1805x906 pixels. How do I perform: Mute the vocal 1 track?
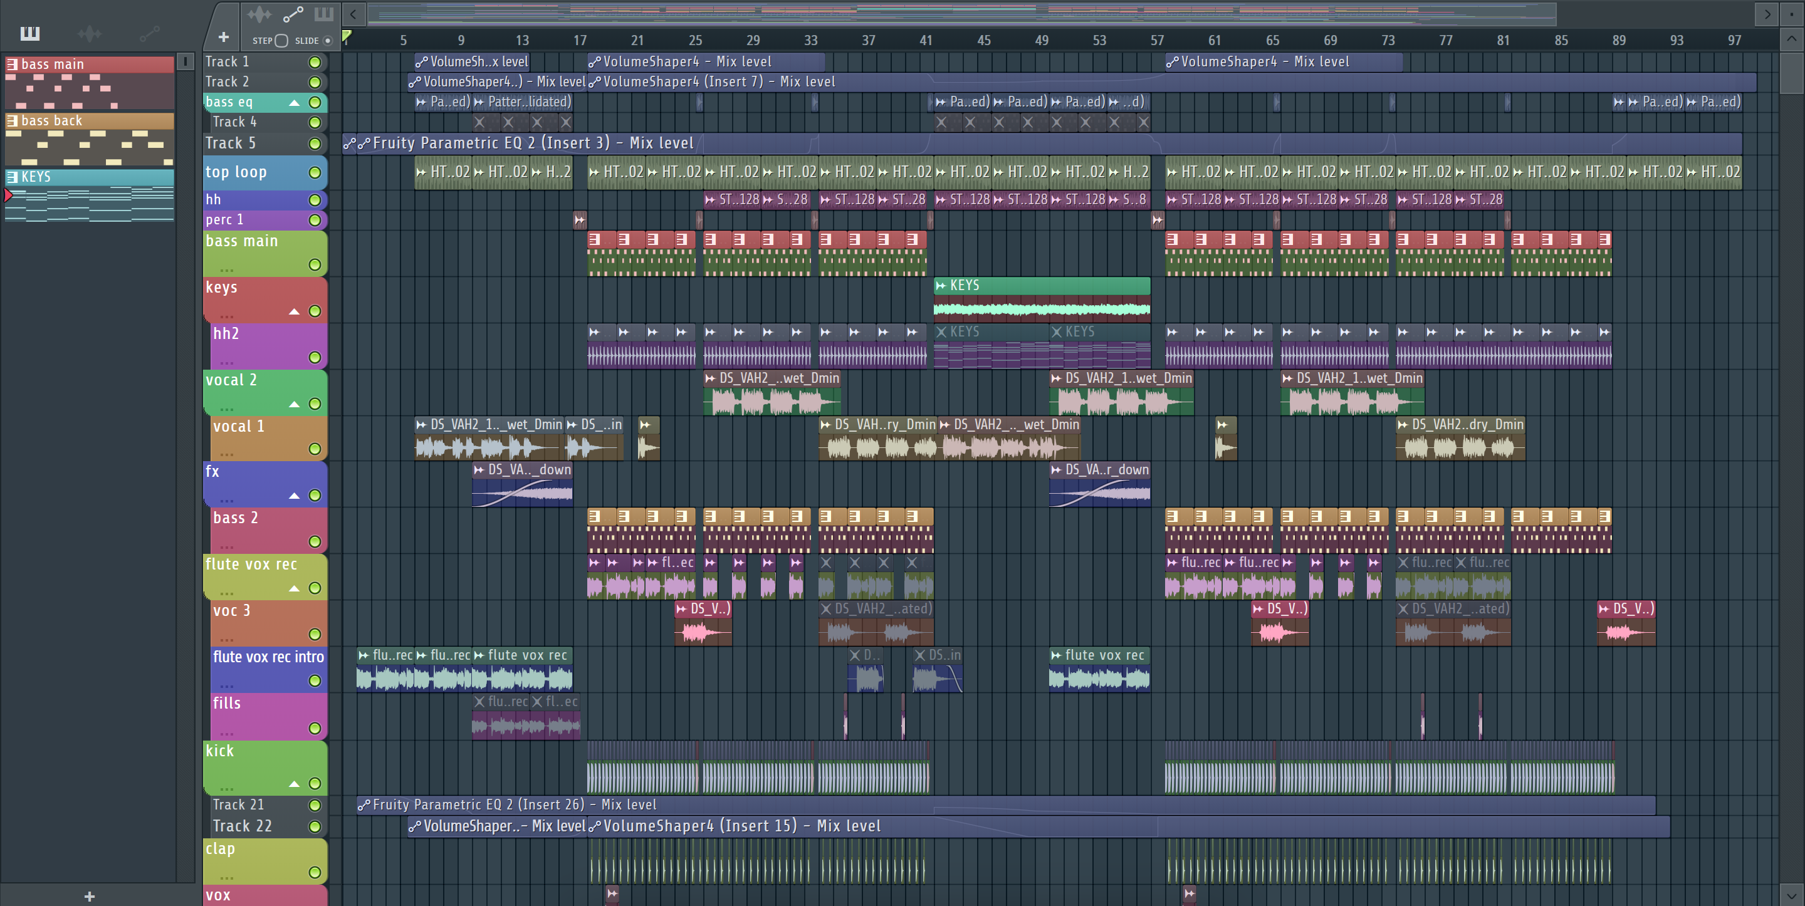click(x=315, y=449)
